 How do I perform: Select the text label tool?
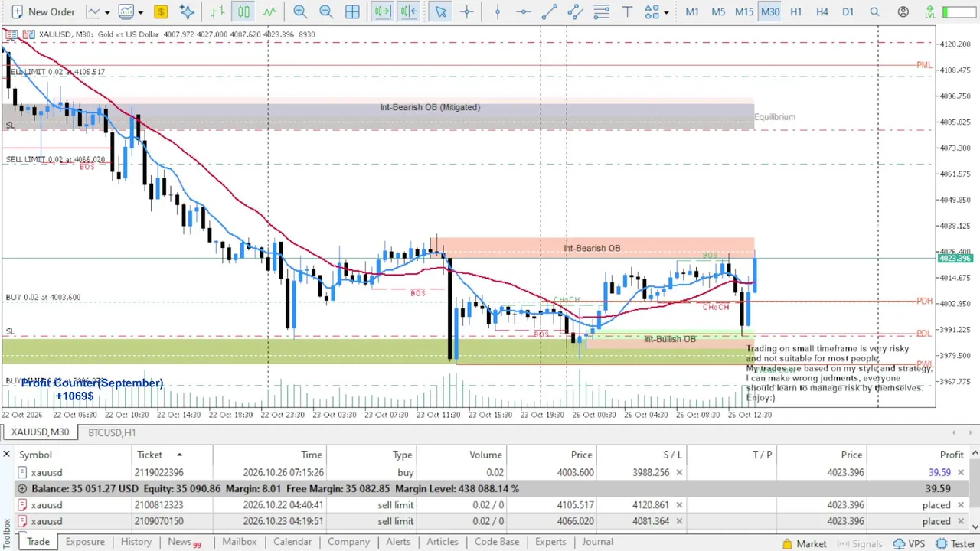click(x=628, y=11)
